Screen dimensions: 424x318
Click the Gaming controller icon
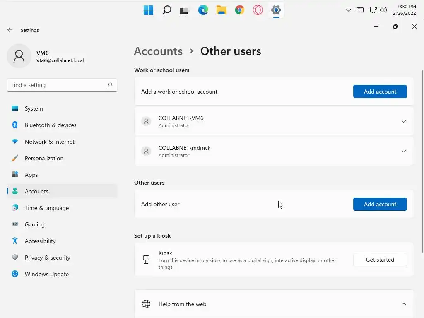click(15, 224)
